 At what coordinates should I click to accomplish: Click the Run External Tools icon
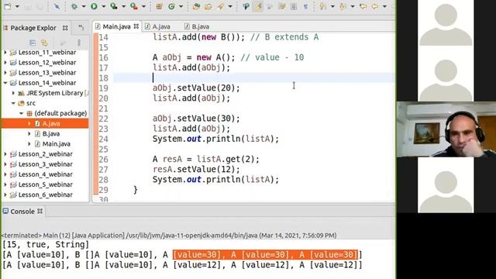134,6
